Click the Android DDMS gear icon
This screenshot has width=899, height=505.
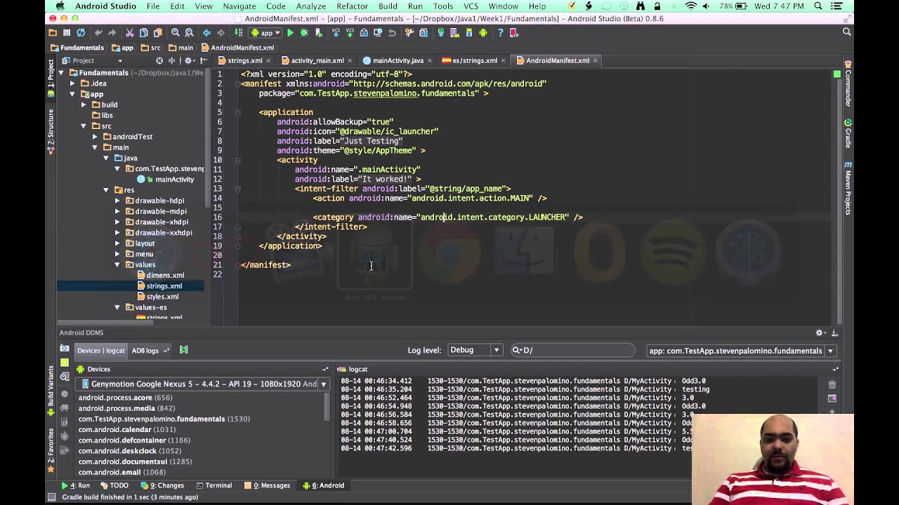click(820, 333)
